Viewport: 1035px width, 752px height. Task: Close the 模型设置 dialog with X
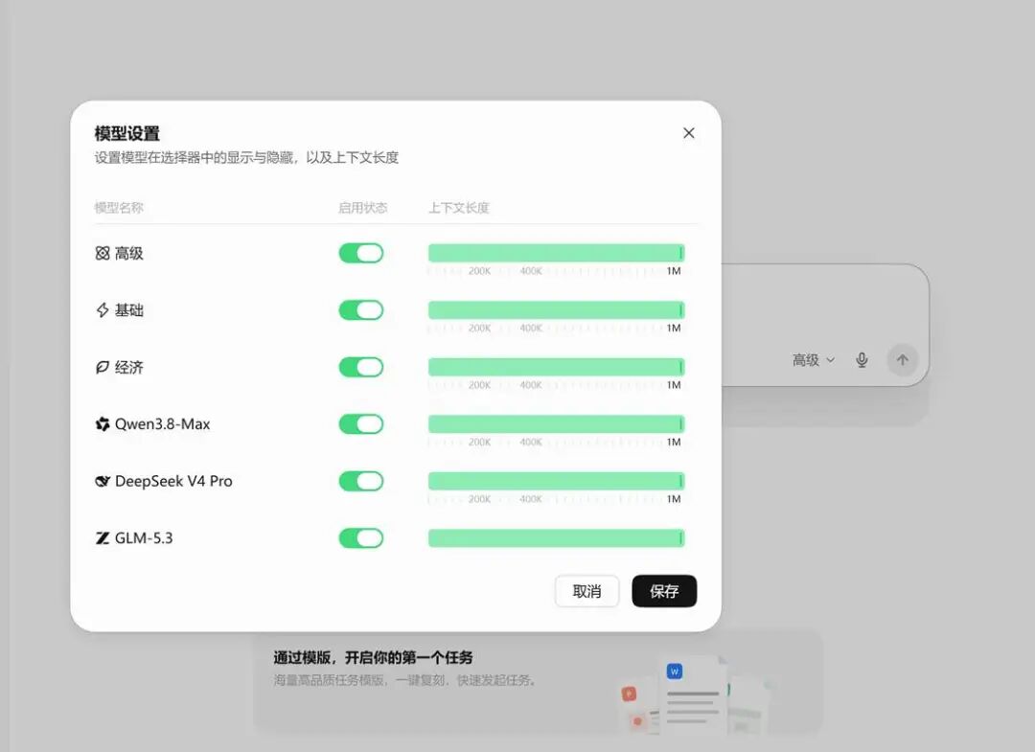coord(688,133)
